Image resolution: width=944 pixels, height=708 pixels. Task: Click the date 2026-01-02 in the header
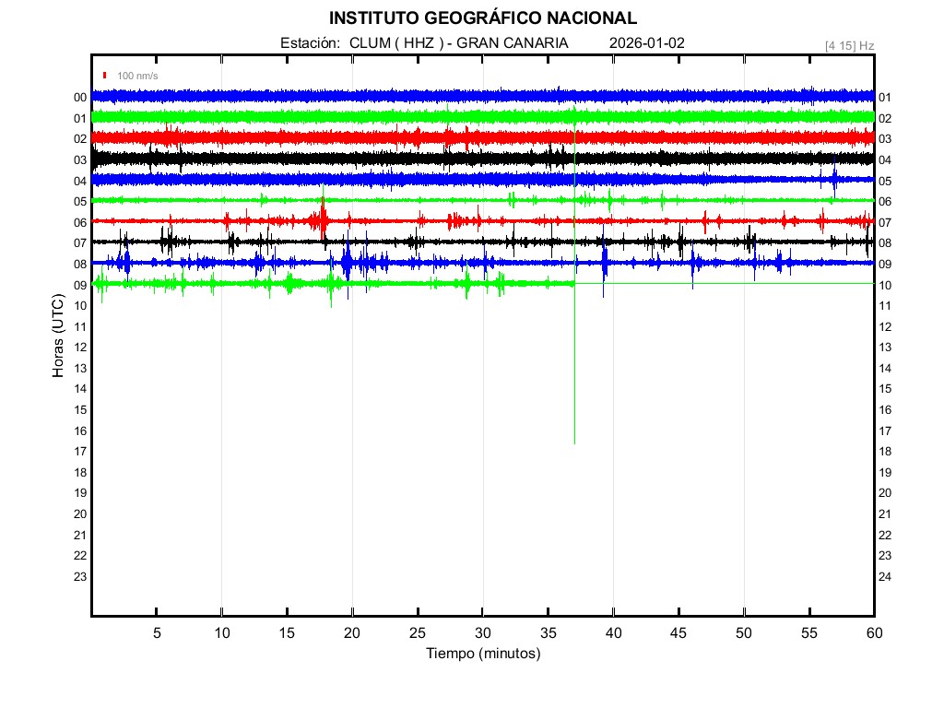pyautogui.click(x=647, y=43)
